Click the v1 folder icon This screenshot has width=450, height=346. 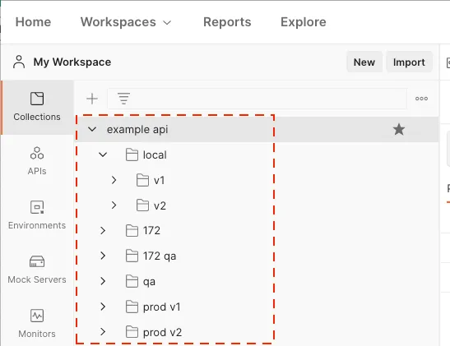pyautogui.click(x=142, y=180)
